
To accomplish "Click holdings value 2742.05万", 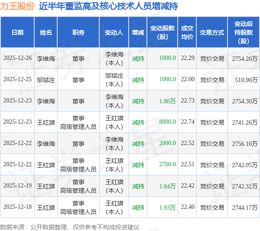I will [245, 165].
